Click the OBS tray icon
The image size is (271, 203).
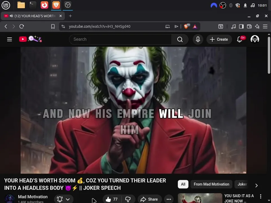pyautogui.click(x=223, y=5)
